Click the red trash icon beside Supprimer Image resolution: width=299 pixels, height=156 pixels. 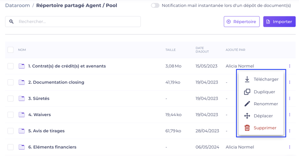coord(247,128)
